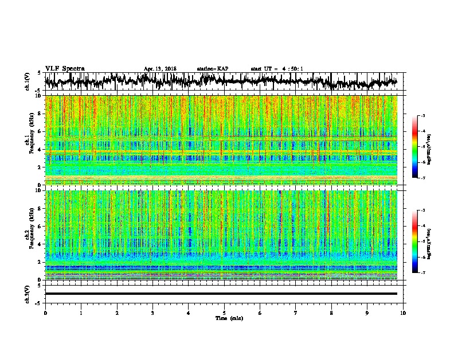Click the "4" frequency tick of ch.1 spectrogram
Image resolution: width=454 pixels, height=351 pixels.
[41, 150]
